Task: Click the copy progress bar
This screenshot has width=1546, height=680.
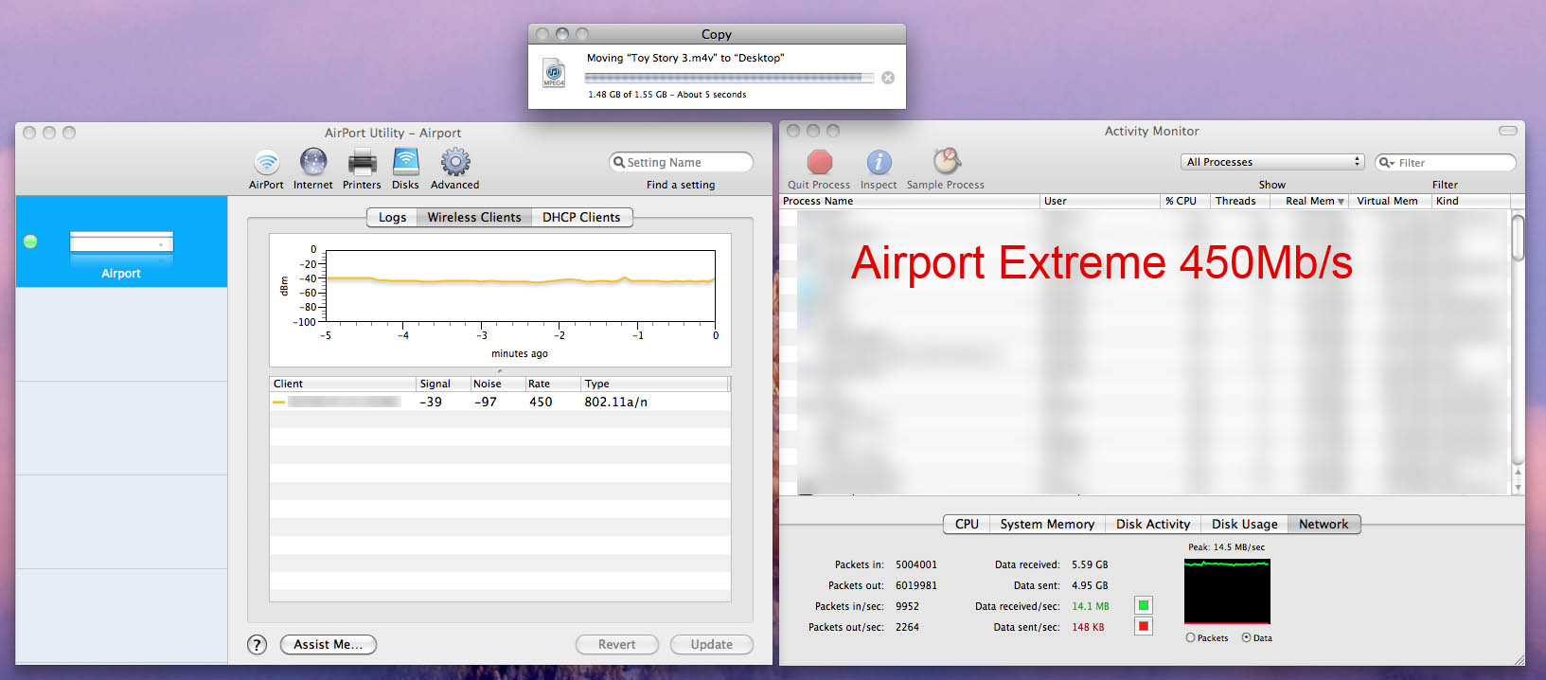Action: [729, 78]
